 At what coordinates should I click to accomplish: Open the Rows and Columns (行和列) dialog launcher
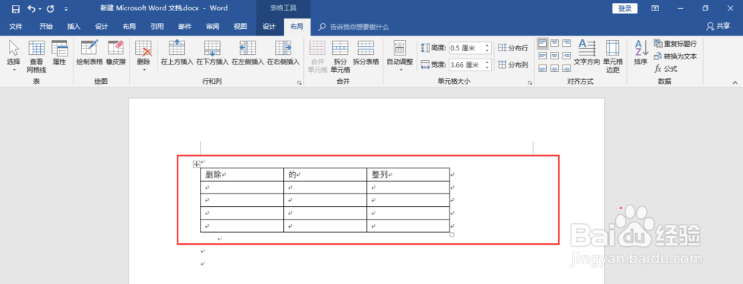[299, 83]
